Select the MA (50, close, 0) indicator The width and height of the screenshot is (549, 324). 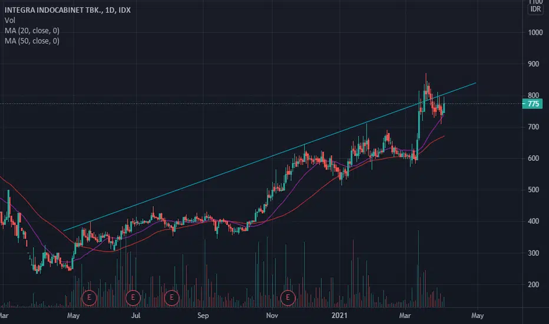(x=32, y=41)
